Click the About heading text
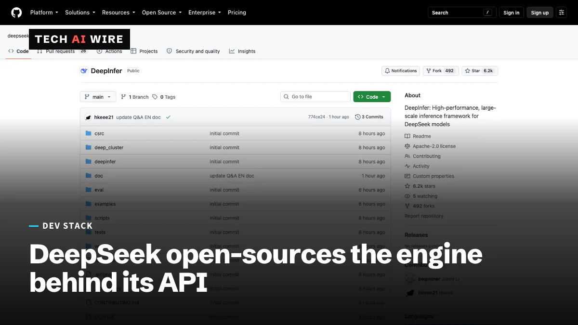The height and width of the screenshot is (325, 578). pyautogui.click(x=412, y=95)
